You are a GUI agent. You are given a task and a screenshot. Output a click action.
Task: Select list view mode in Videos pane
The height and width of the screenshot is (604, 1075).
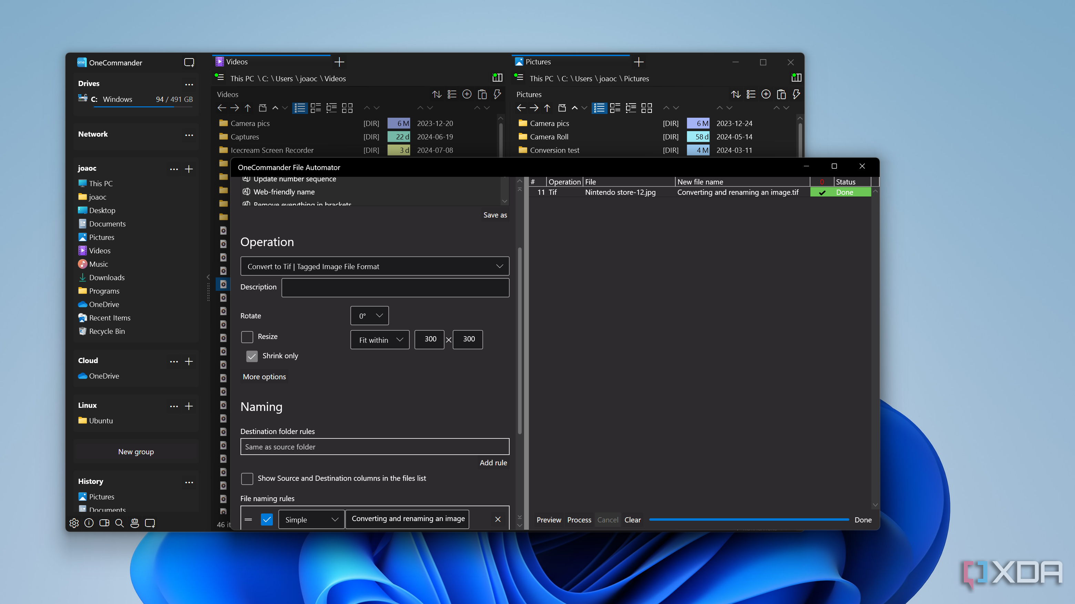pos(300,108)
